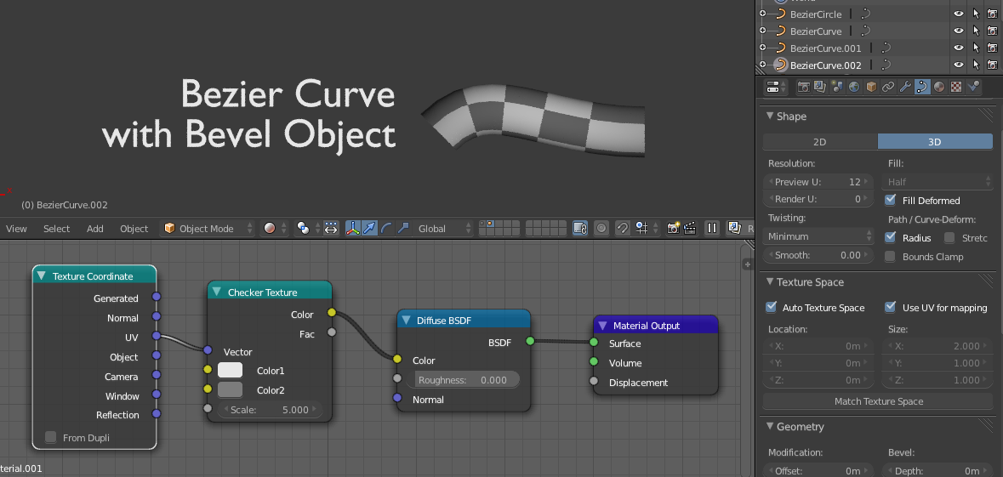The image size is (1003, 477).
Task: Click the BezierCurve.001 curve data icon
Action: tap(886, 48)
